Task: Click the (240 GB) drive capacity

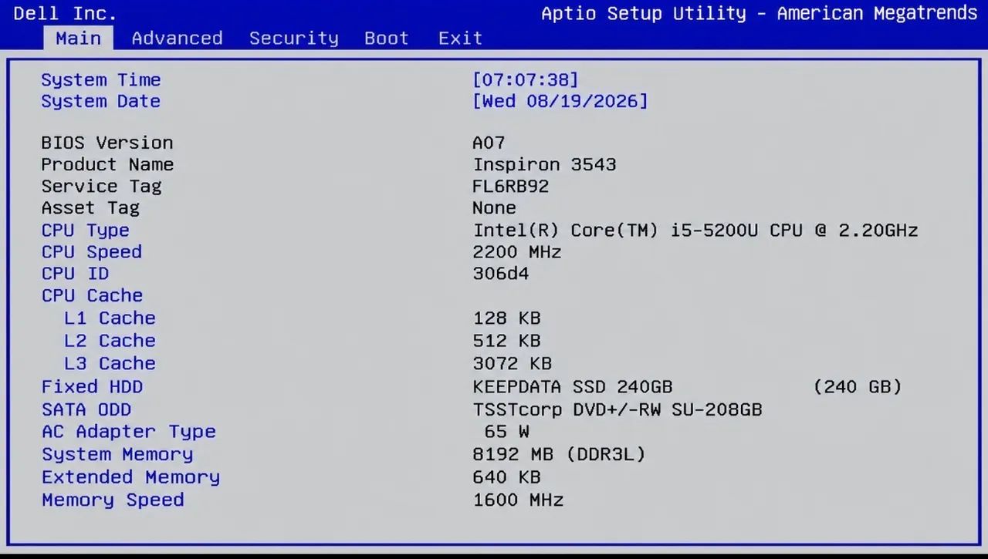Action: click(x=858, y=386)
